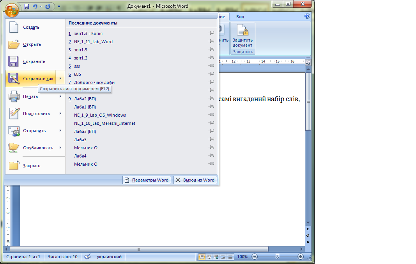Click the Next Page double-arrow button
Image resolution: width=416 pixels, height=264 pixels.
click(x=308, y=242)
